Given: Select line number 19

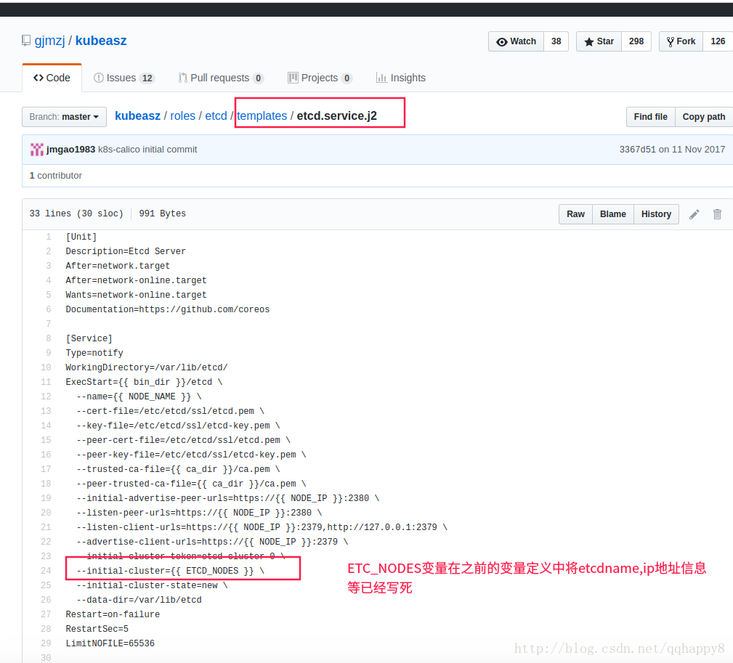Looking at the screenshot, I should click(x=46, y=498).
